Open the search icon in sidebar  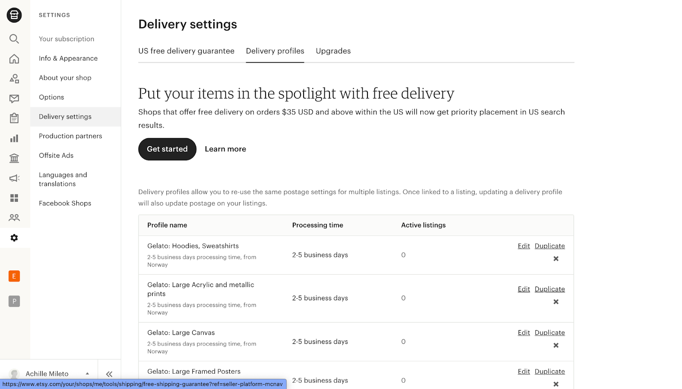(14, 39)
